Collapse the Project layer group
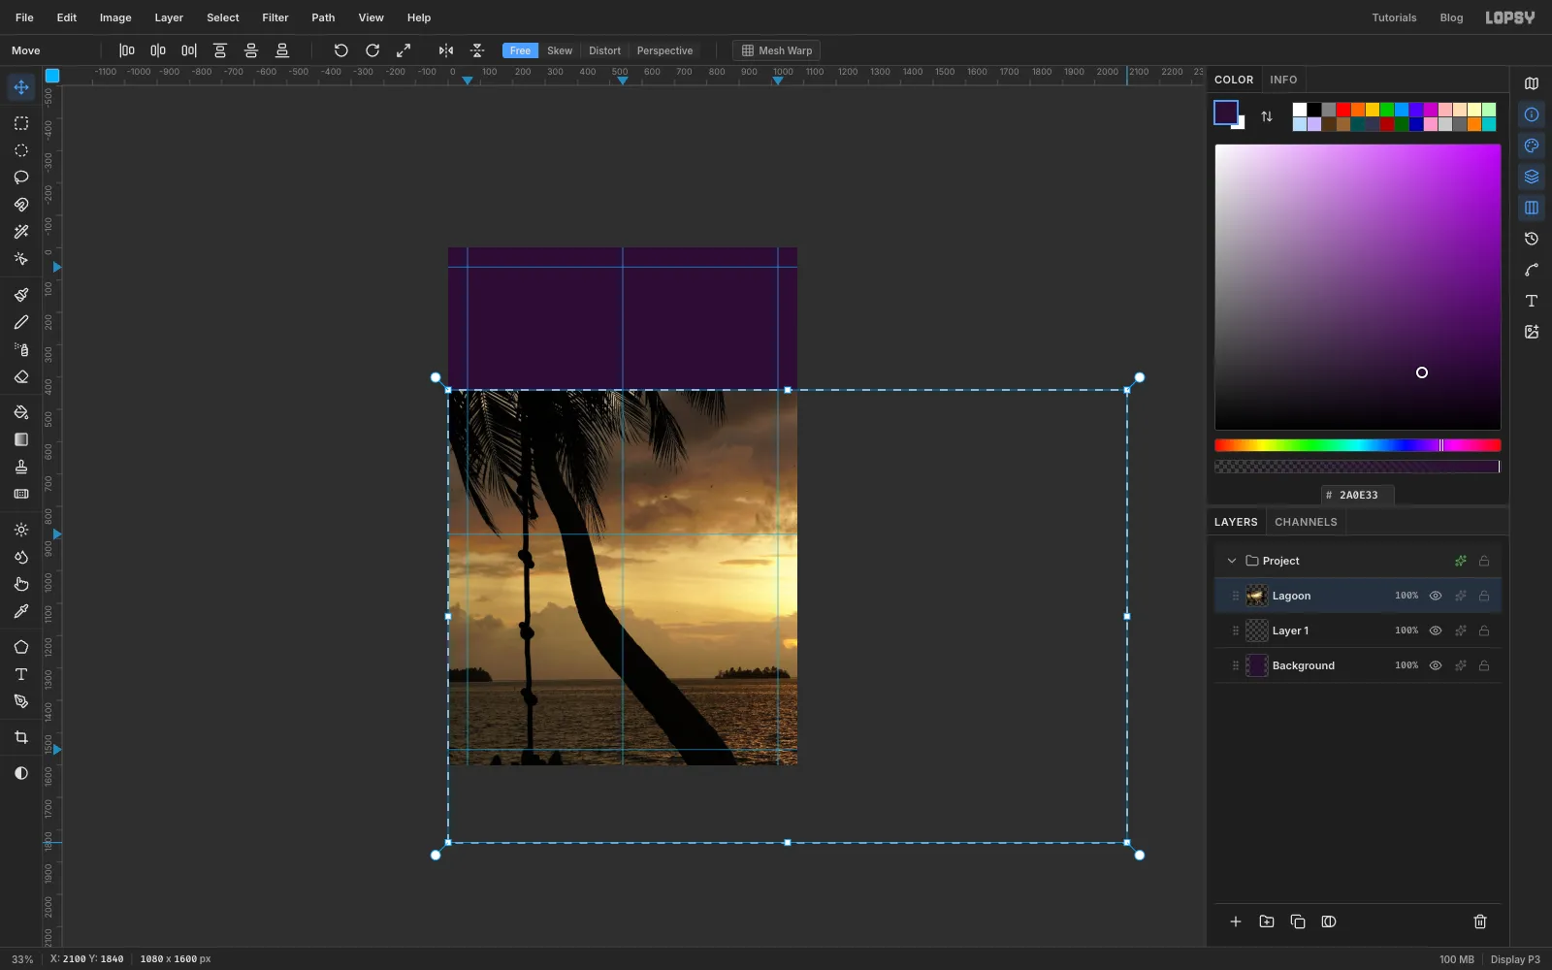The width and height of the screenshot is (1552, 970). (x=1232, y=561)
